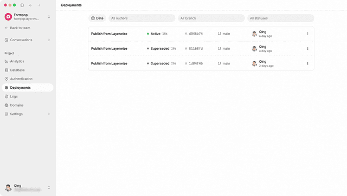The image size is (347, 196).
Task: Open the Formpop project switcher chevrons
Action: coord(49,17)
